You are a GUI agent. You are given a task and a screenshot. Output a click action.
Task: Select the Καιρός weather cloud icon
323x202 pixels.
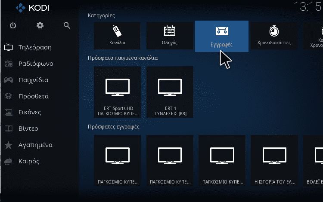(9, 161)
